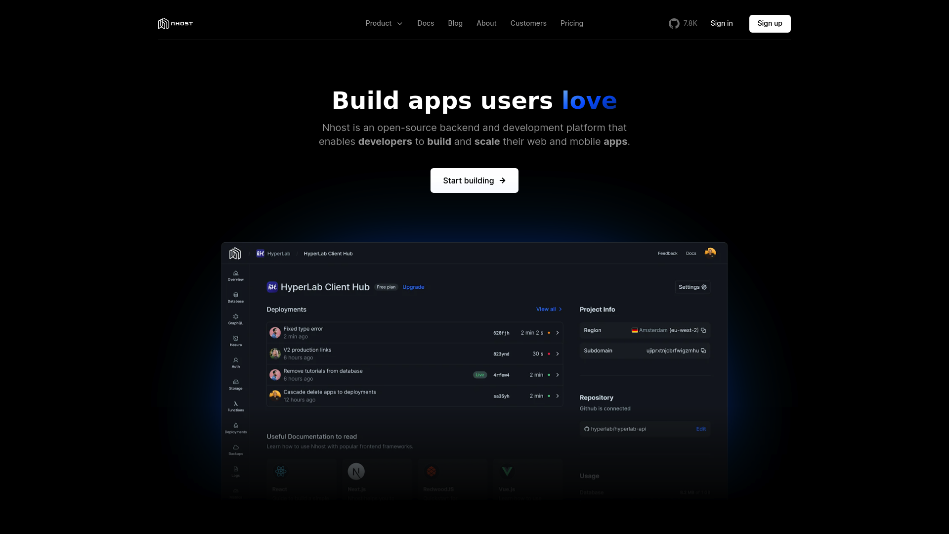Expand the Settings panel options
Image resolution: width=949 pixels, height=534 pixels.
692,287
